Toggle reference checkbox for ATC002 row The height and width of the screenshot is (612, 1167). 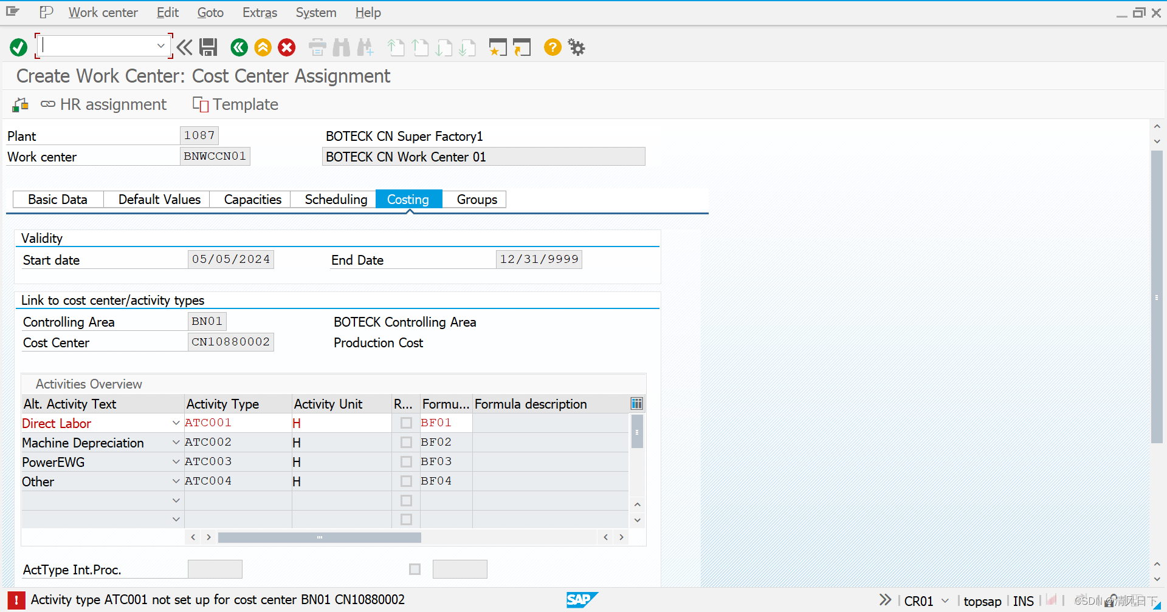[407, 443]
